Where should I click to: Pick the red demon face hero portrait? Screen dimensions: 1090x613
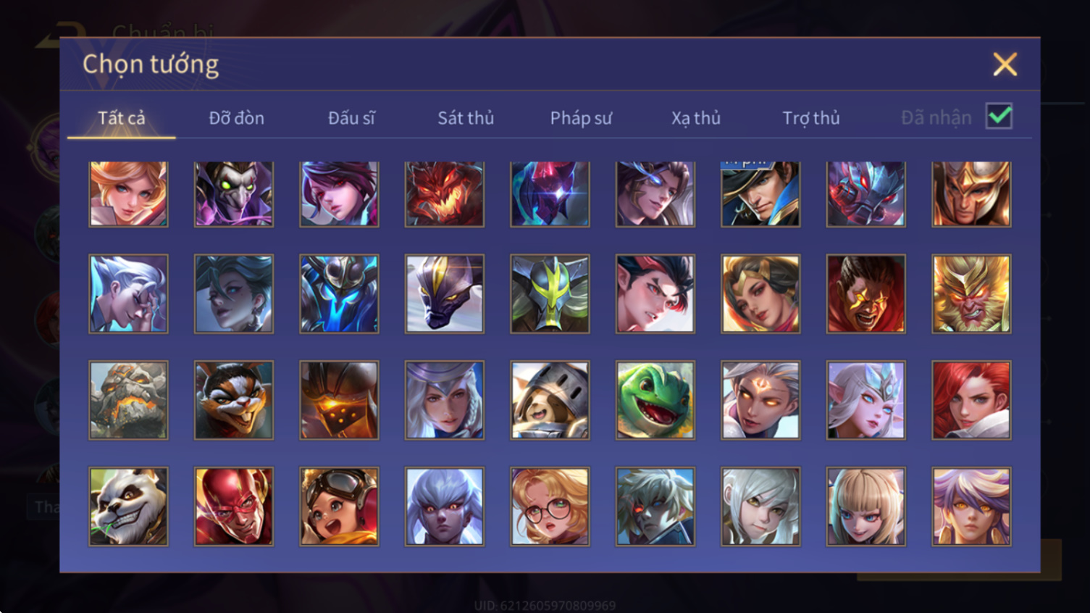pyautogui.click(x=445, y=194)
